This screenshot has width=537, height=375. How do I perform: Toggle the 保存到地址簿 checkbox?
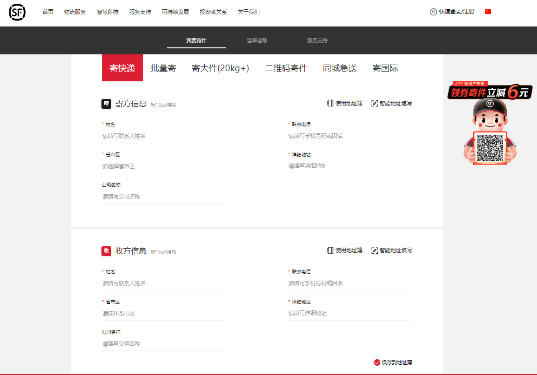coord(377,362)
